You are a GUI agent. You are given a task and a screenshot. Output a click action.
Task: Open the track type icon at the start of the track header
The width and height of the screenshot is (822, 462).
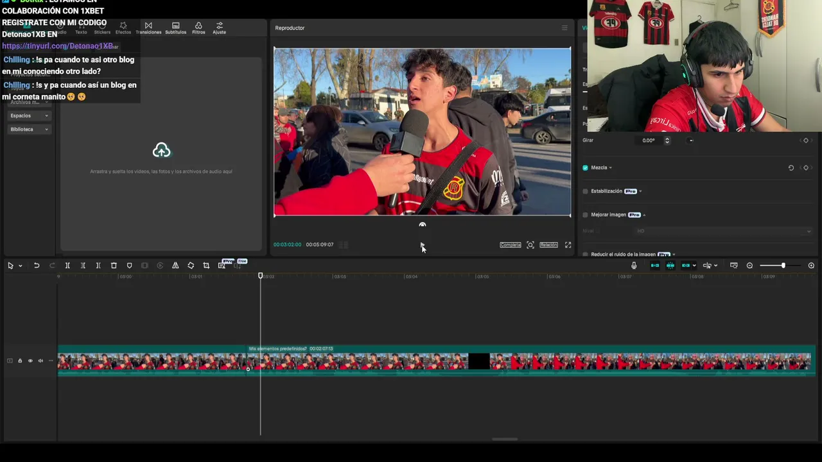coord(10,361)
